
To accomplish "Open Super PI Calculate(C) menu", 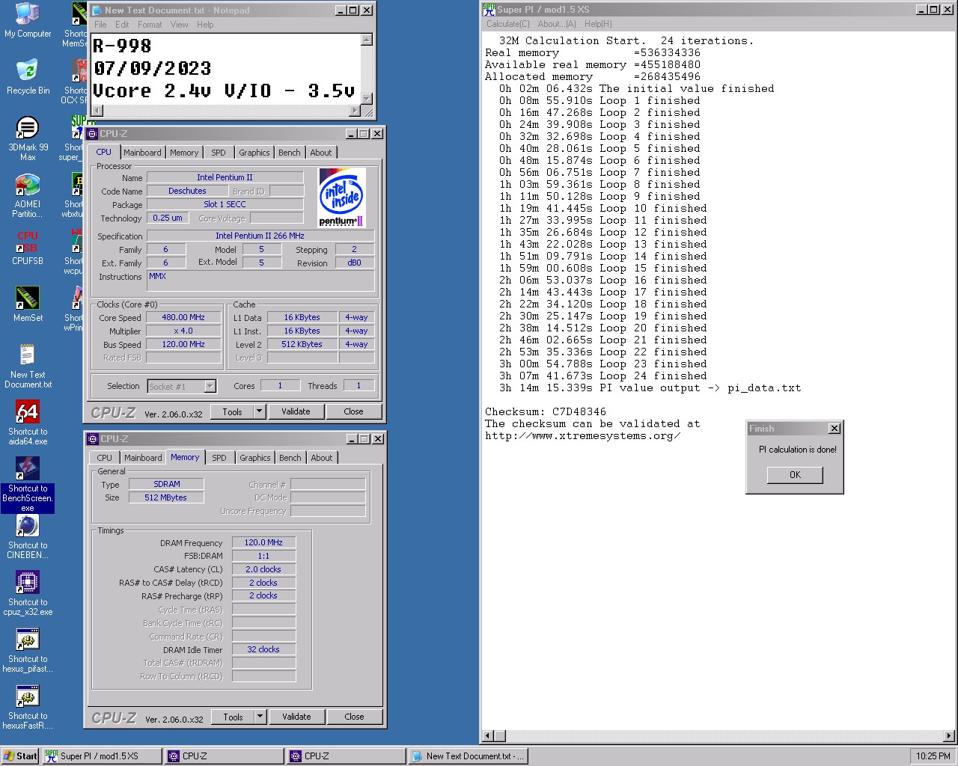I will 508,24.
